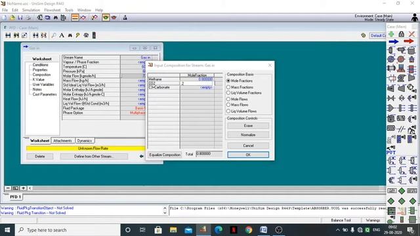Open a case file via the folder icon
The image size is (420, 236).
tap(12, 18)
